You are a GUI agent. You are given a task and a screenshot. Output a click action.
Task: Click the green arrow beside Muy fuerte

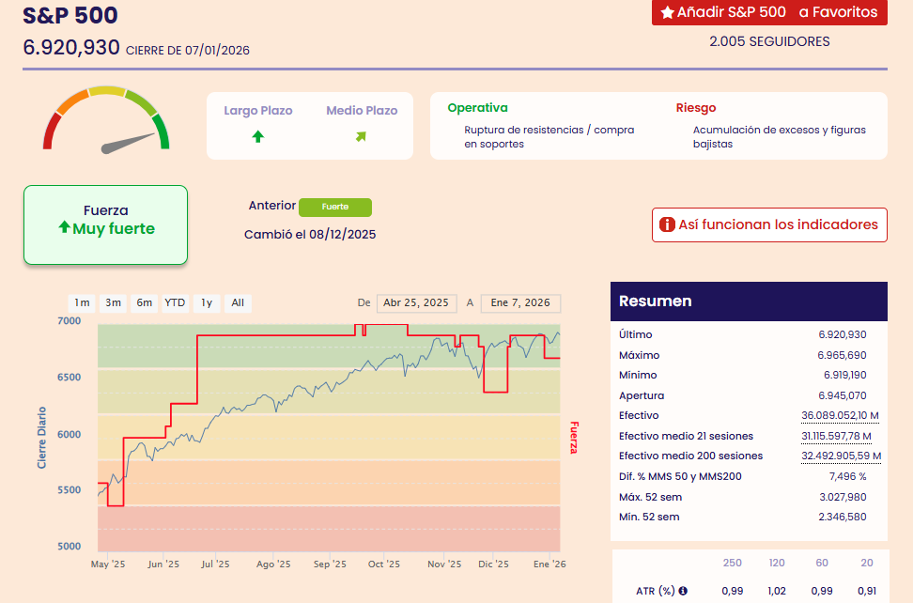[x=65, y=227]
